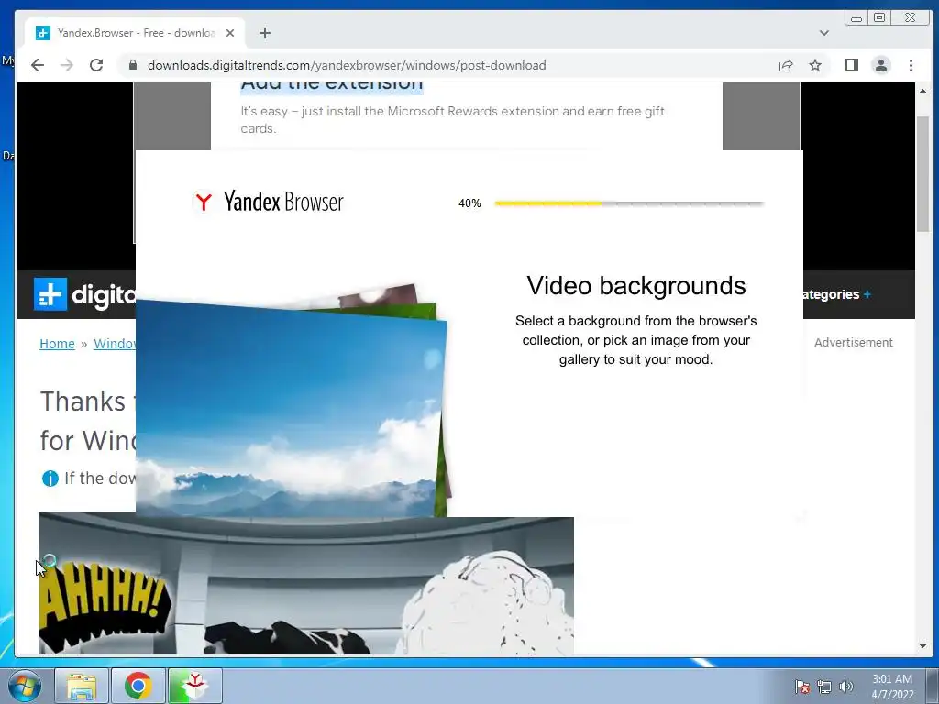Click the AHHHH! advertisement video

(306, 585)
